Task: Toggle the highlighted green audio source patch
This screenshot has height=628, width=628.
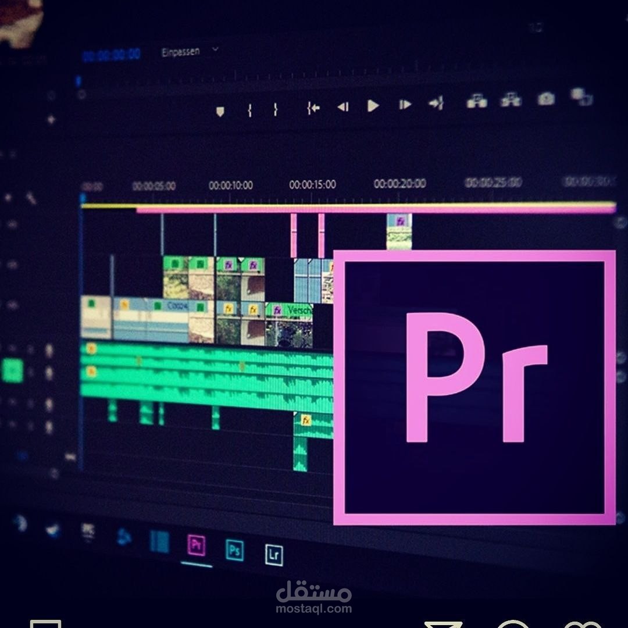Action: coord(12,370)
